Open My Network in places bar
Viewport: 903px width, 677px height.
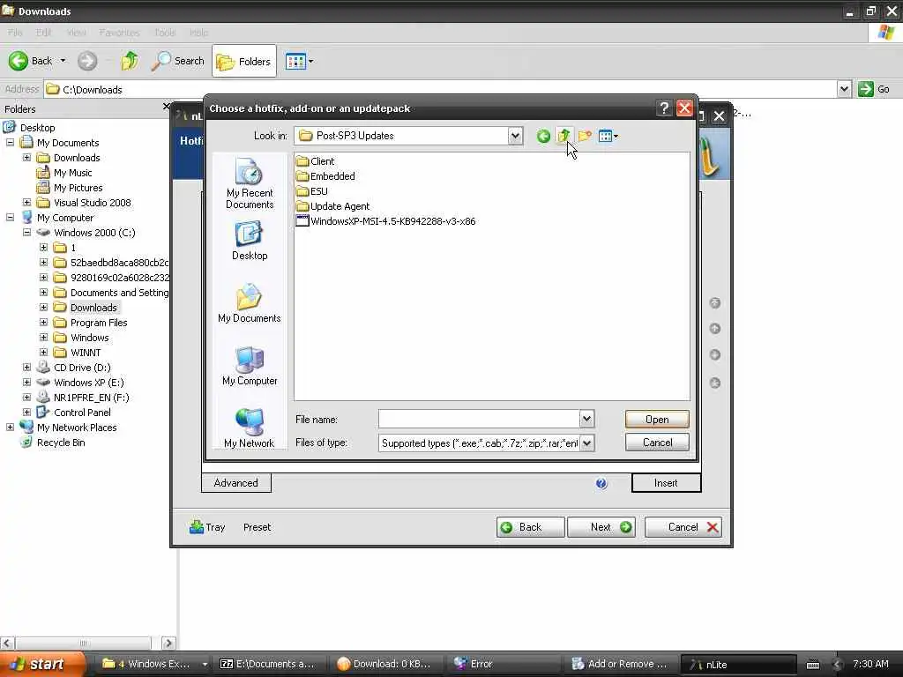(250, 428)
